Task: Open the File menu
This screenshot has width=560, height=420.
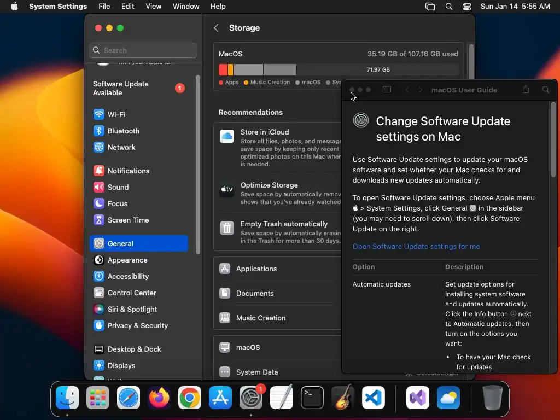Action: pyautogui.click(x=104, y=7)
